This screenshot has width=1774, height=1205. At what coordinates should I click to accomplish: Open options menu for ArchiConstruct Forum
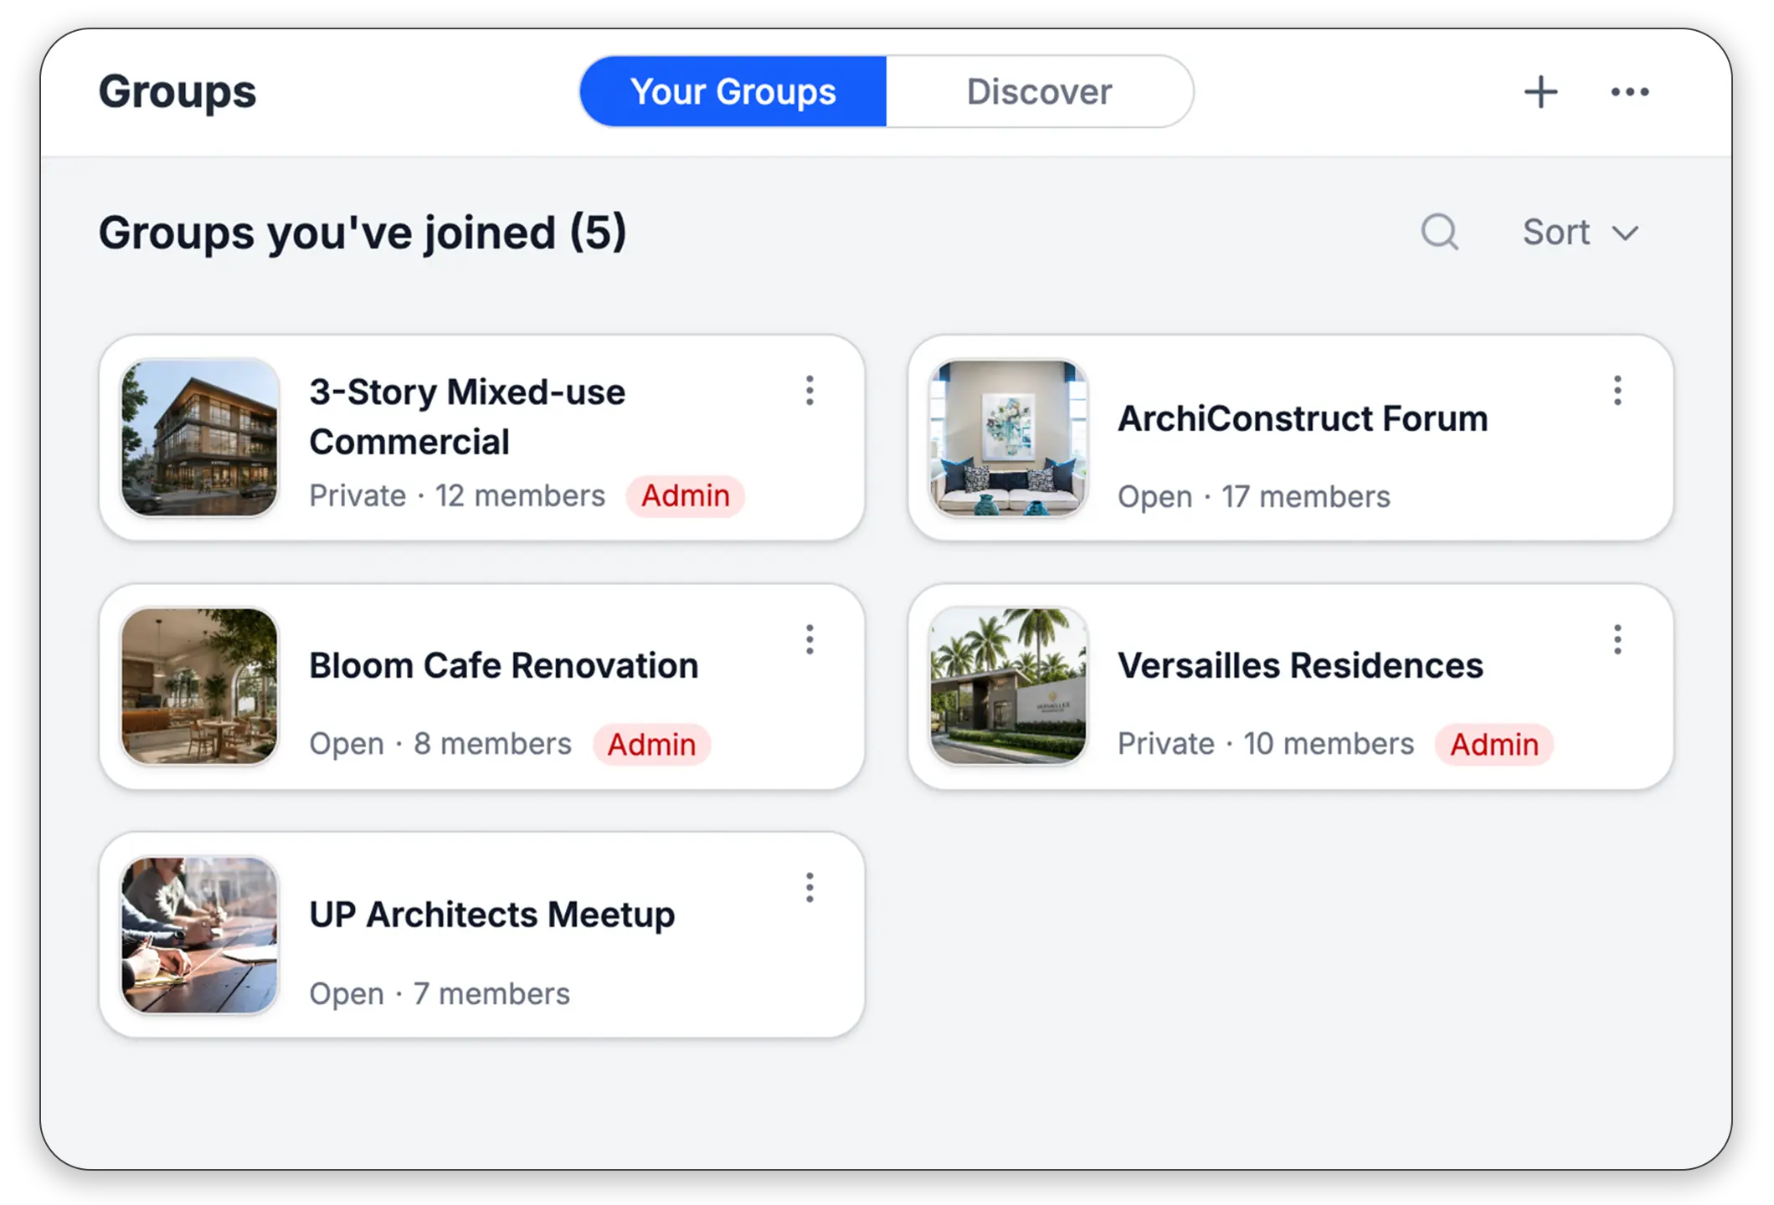pos(1617,391)
